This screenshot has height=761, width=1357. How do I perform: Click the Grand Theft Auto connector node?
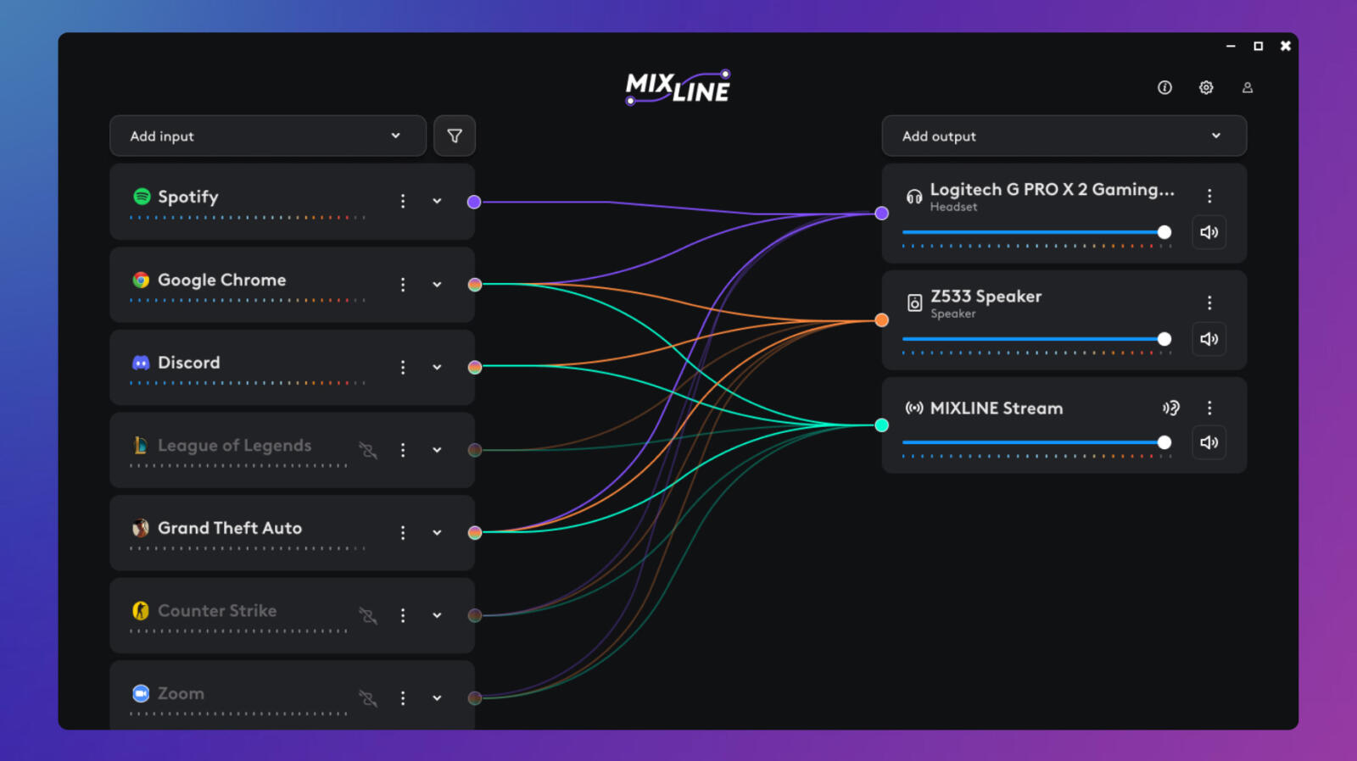tap(475, 532)
